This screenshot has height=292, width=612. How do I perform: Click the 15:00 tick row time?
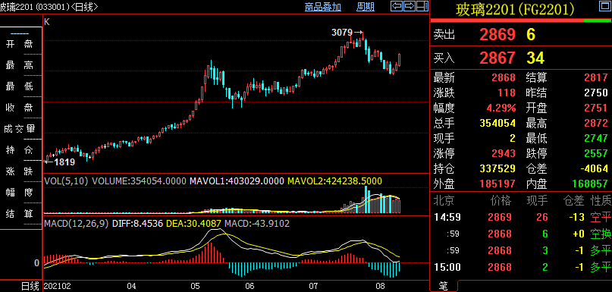447,268
